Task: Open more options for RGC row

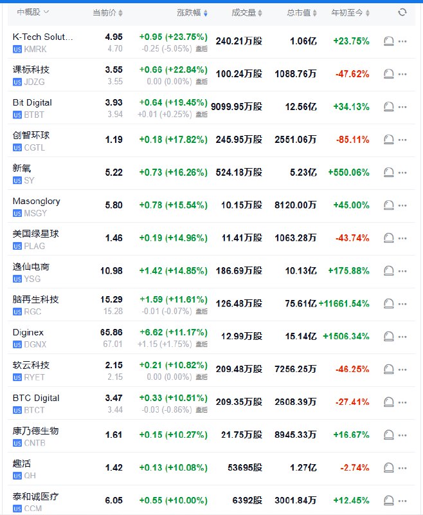Action: click(402, 304)
